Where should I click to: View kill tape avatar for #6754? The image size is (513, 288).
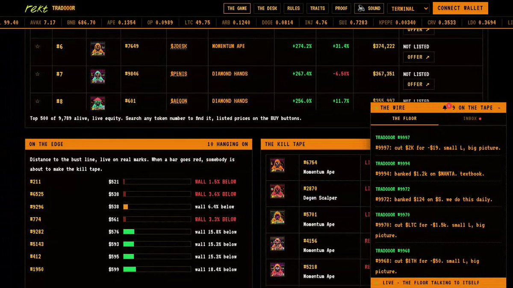[x=277, y=165]
